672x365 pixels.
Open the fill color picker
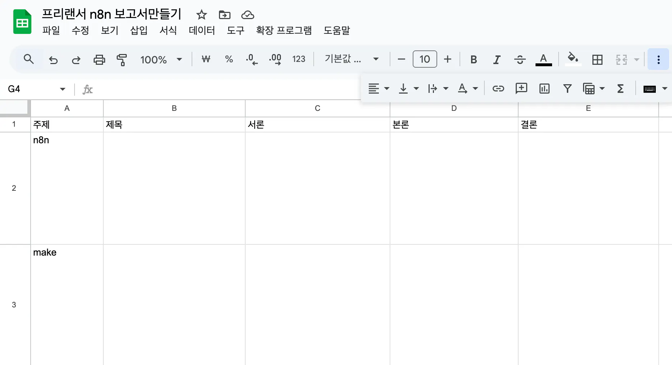point(573,59)
